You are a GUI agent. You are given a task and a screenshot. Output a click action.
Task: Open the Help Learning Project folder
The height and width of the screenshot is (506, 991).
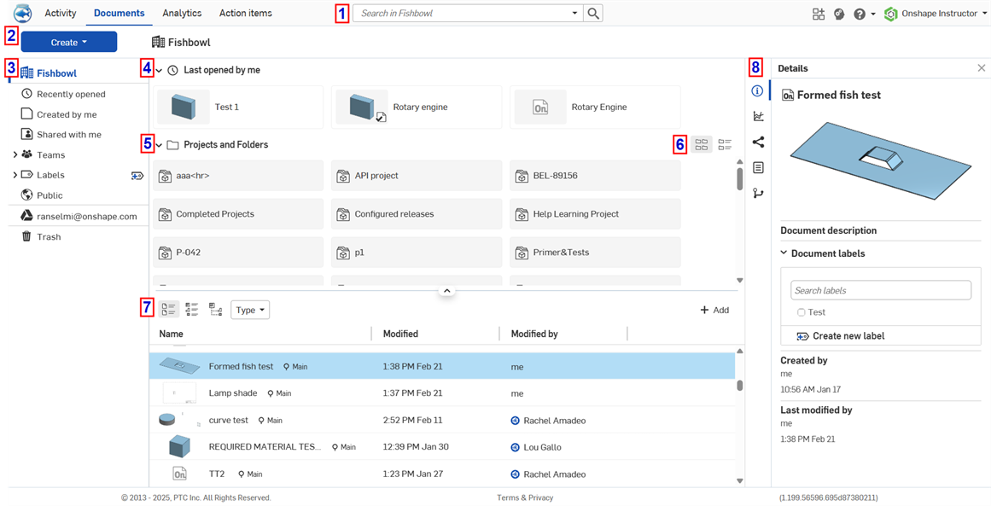coord(595,214)
